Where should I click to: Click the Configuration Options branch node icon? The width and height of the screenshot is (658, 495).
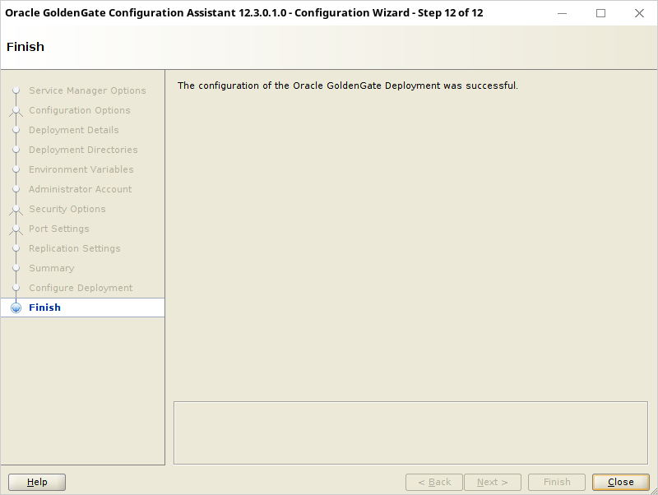(16, 111)
